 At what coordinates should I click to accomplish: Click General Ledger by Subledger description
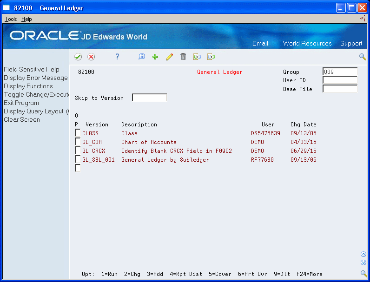pyautogui.click(x=165, y=160)
